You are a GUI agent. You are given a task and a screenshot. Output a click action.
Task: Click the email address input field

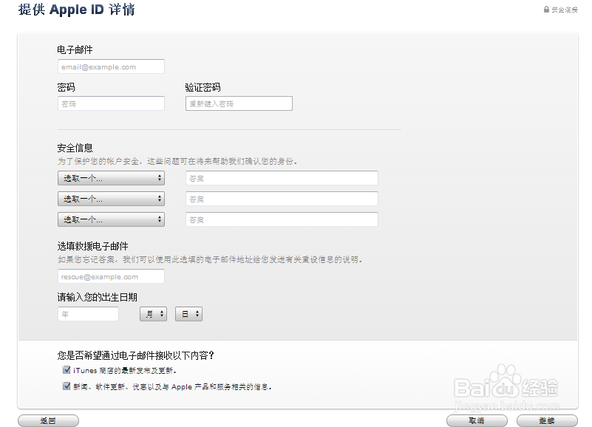click(x=111, y=66)
